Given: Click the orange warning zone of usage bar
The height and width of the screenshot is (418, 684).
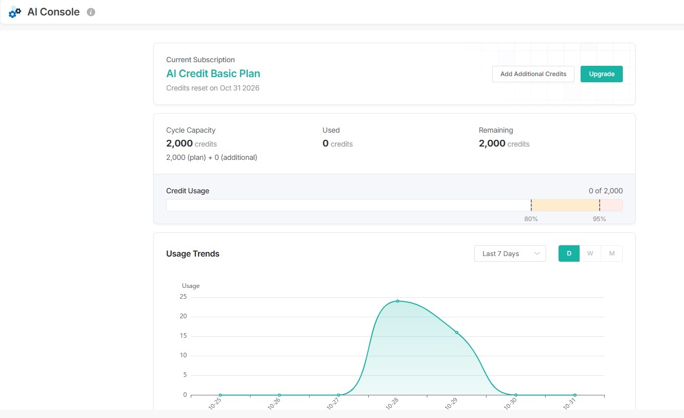Looking at the screenshot, I should tap(565, 205).
